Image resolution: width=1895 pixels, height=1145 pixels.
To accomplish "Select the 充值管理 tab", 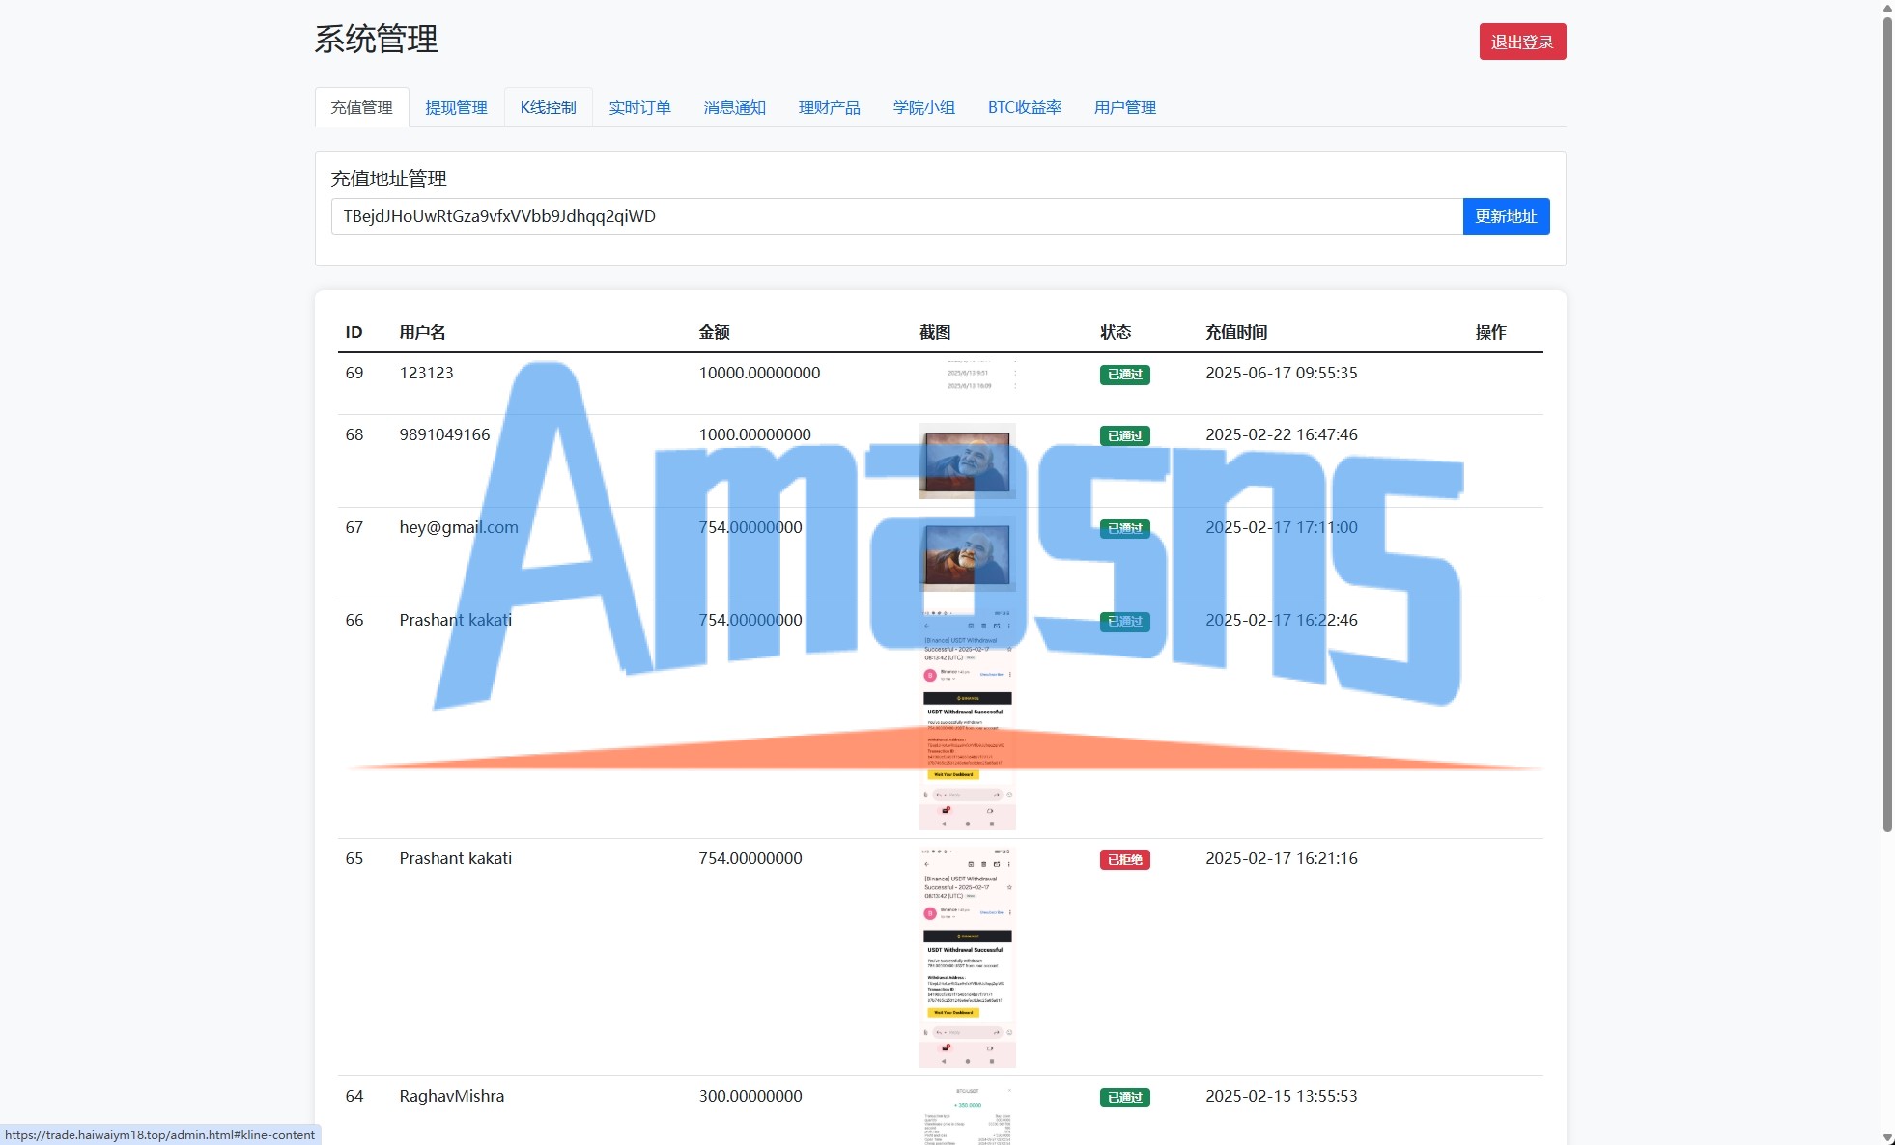I will pyautogui.click(x=362, y=107).
